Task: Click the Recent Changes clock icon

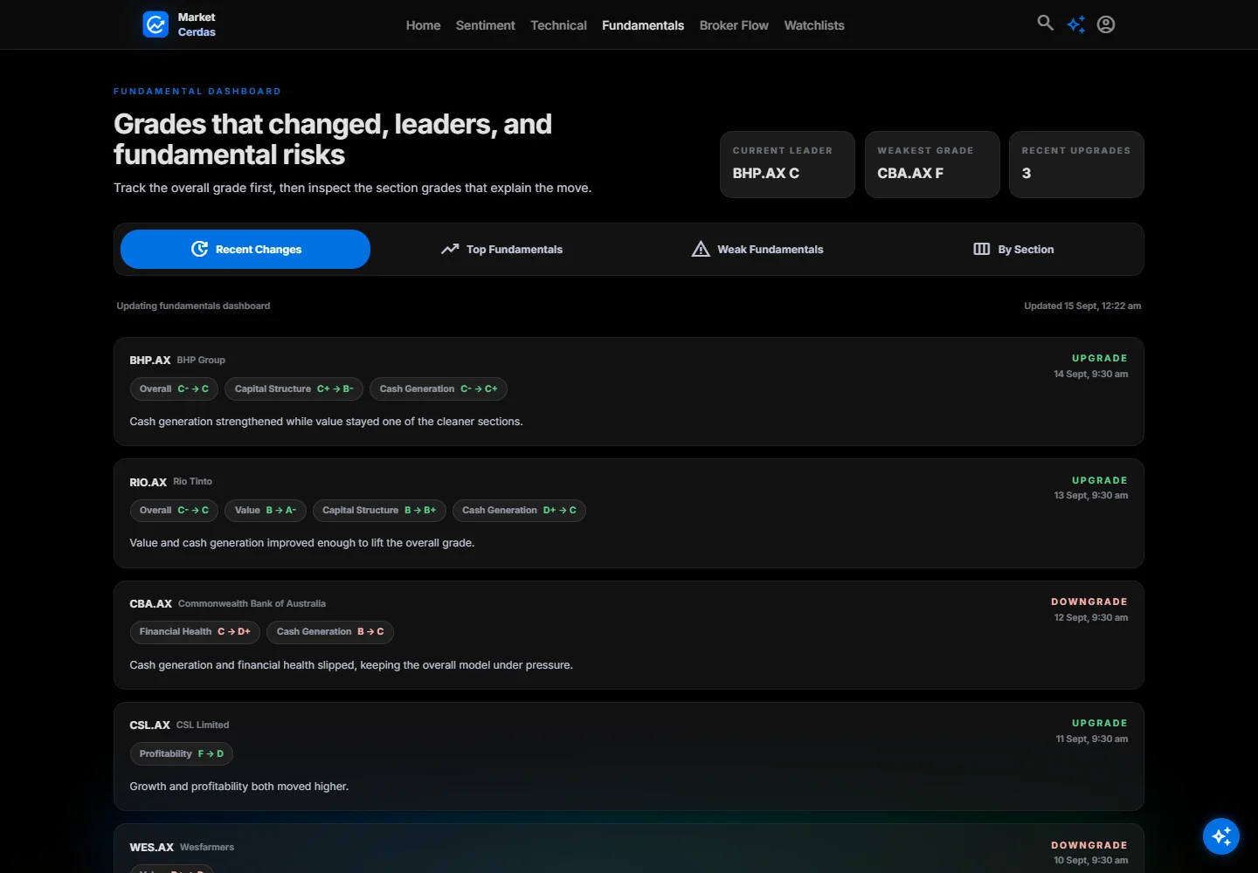Action: [x=199, y=249]
